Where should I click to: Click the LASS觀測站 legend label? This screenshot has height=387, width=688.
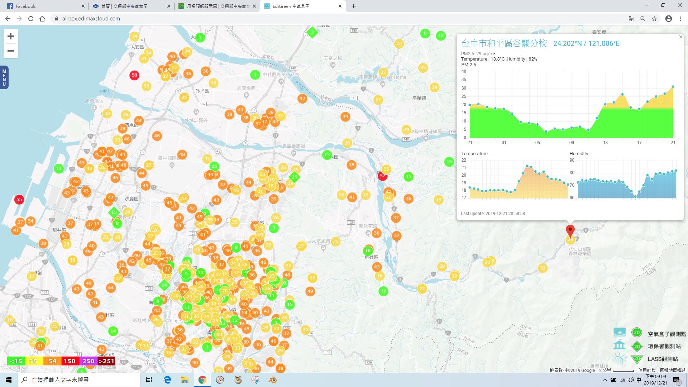coord(663,359)
